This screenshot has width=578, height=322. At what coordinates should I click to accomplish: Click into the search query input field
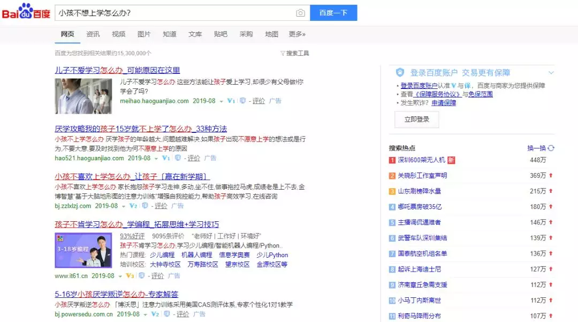(176, 13)
